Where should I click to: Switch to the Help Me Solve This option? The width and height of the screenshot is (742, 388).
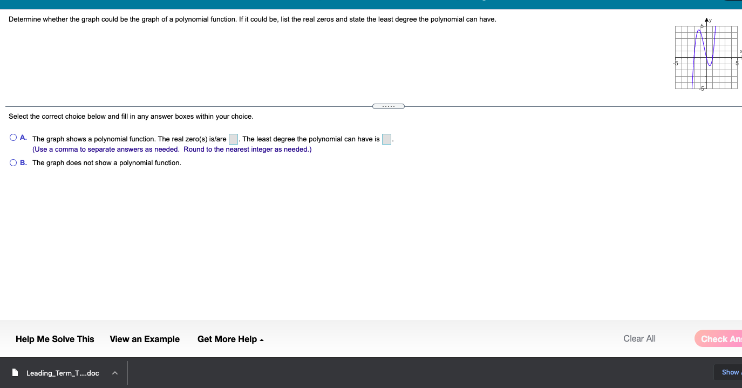55,339
